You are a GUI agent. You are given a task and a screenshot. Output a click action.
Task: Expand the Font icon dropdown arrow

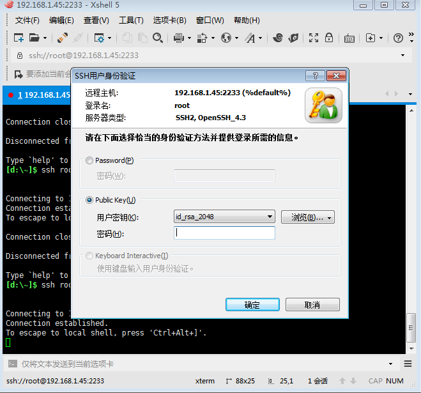coord(260,38)
